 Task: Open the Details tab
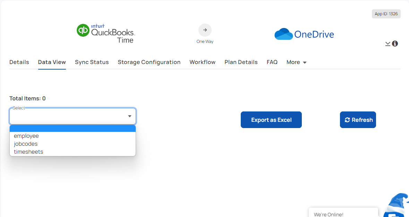[19, 62]
